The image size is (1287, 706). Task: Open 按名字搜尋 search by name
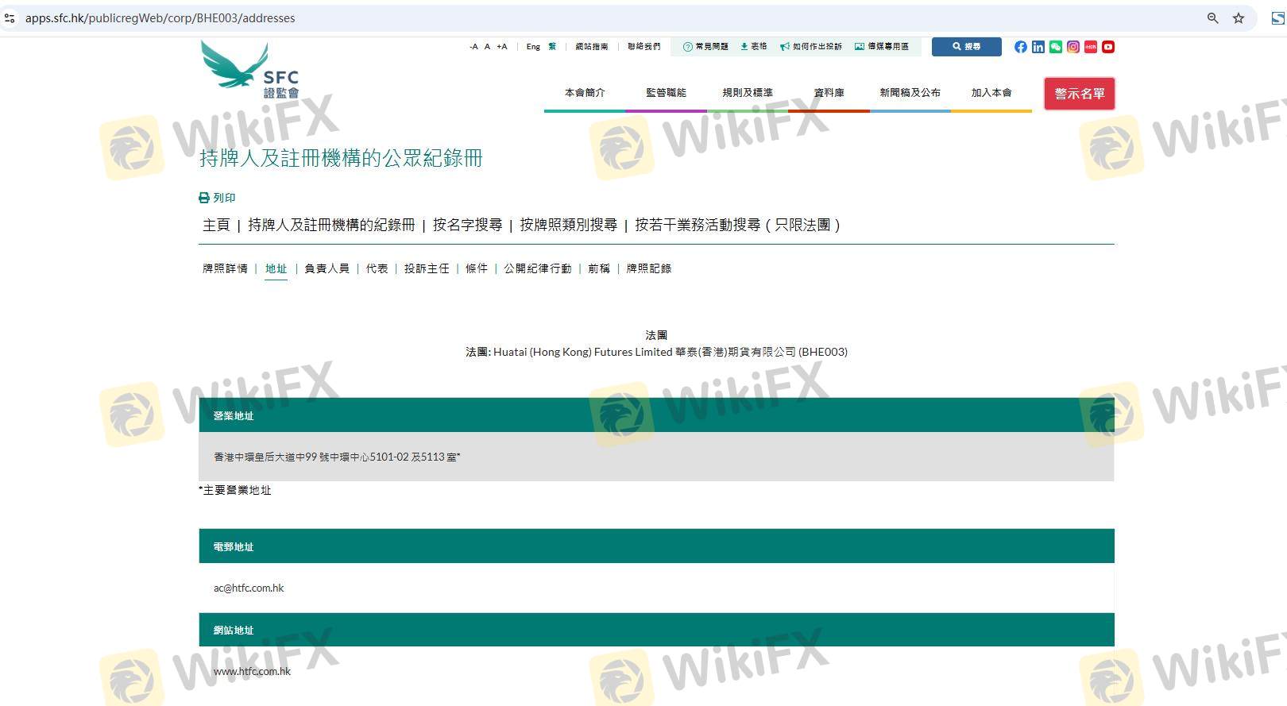point(467,226)
